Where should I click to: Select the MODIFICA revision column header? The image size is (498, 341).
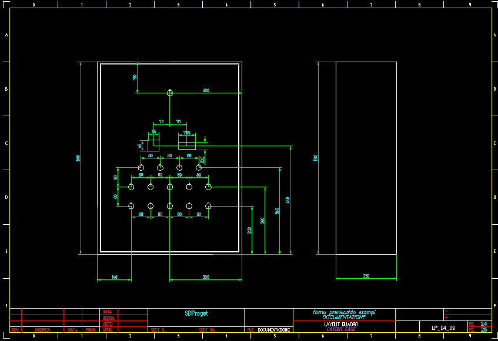click(43, 330)
